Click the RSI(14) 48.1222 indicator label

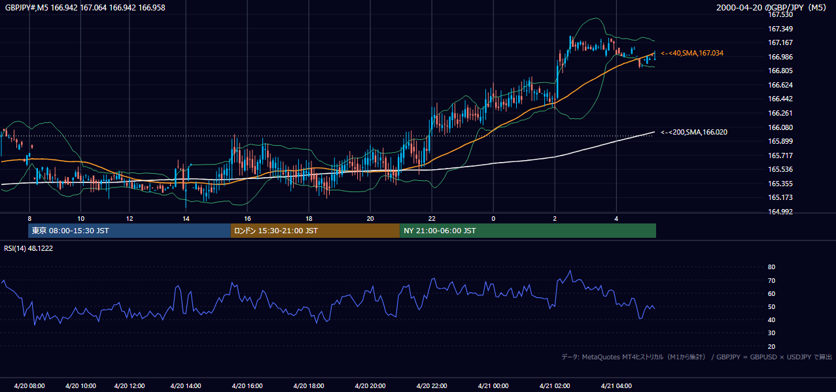pyautogui.click(x=29, y=248)
